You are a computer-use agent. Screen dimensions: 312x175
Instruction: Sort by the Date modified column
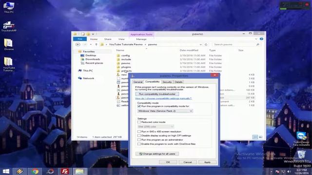point(189,51)
